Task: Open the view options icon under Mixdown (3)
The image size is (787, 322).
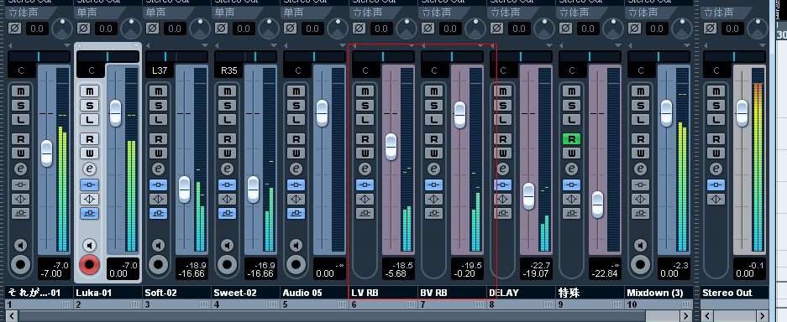Action: pos(686,304)
